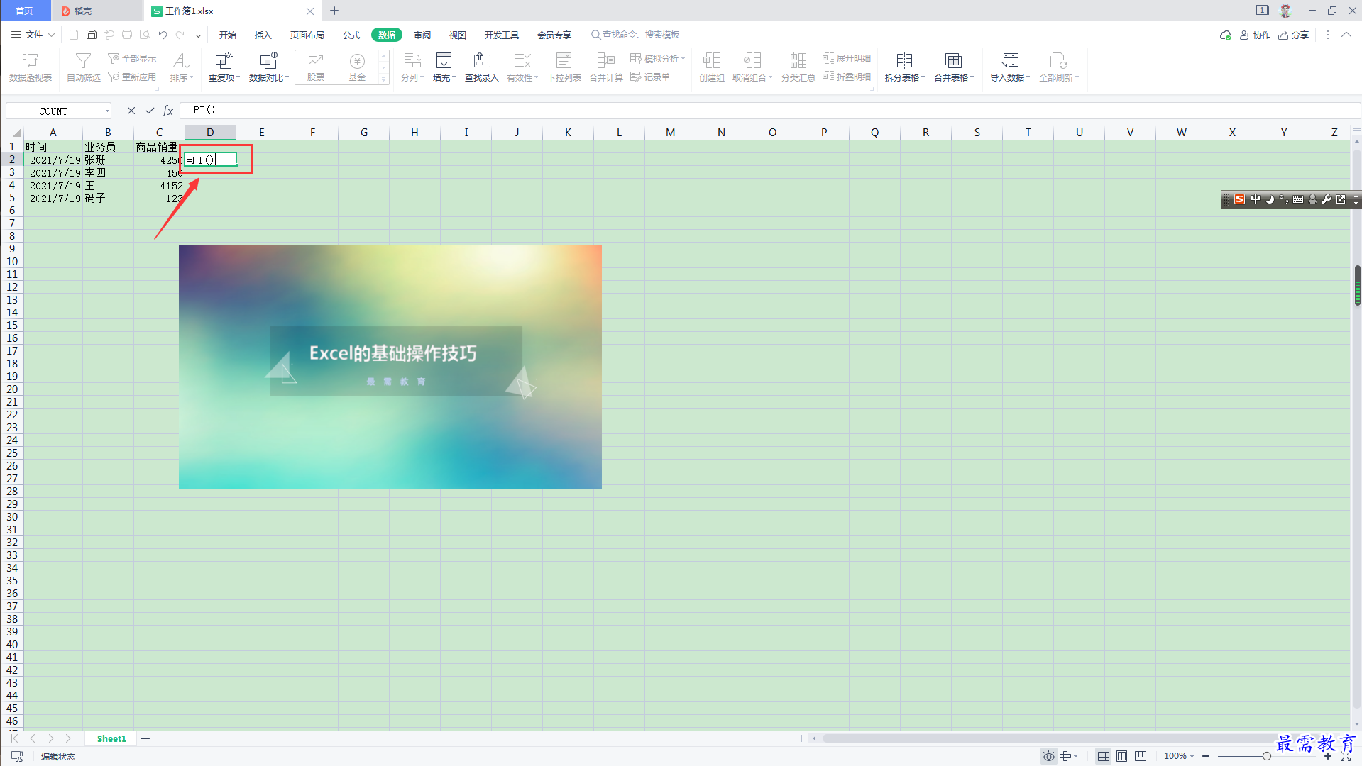Click the zoom slider handle

1266,756
